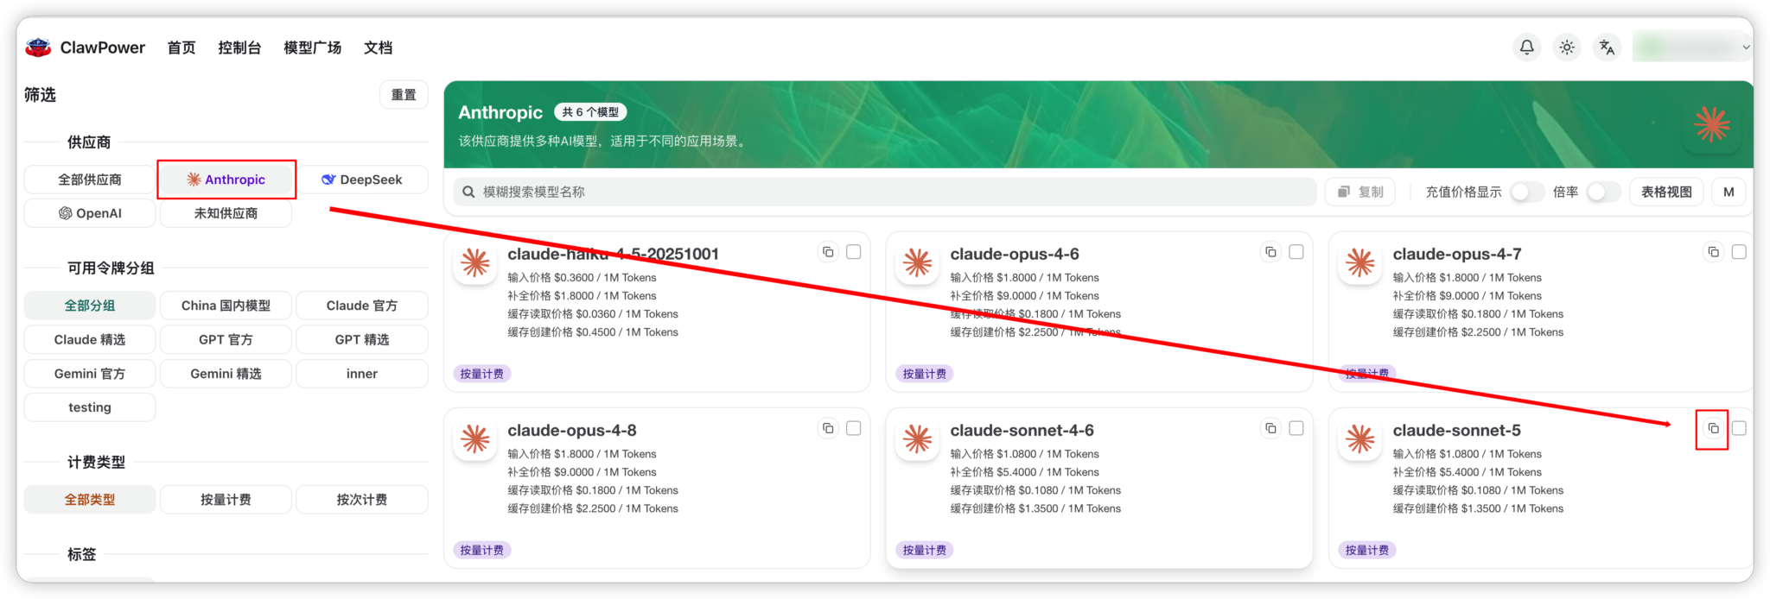Click the ClawPower logo icon
1770x599 pixels.
pos(38,47)
